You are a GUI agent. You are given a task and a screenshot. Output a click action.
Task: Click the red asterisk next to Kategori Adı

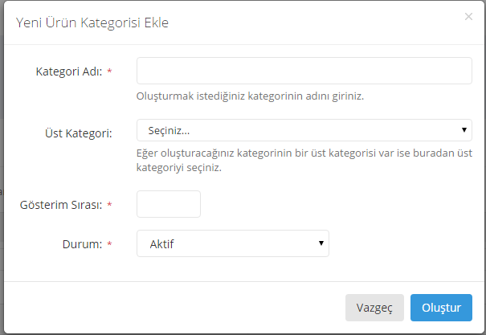(x=109, y=71)
